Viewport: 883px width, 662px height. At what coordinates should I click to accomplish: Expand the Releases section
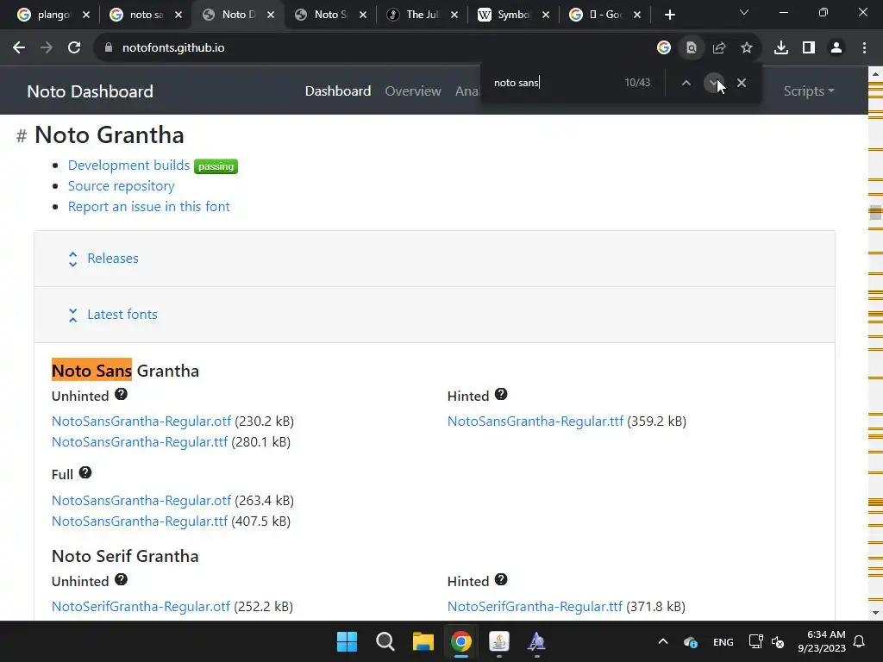coord(113,259)
